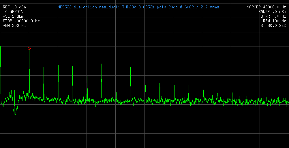Select the REF .0 dBm readout
Viewport: 289px width, 148px height.
tap(14, 7)
